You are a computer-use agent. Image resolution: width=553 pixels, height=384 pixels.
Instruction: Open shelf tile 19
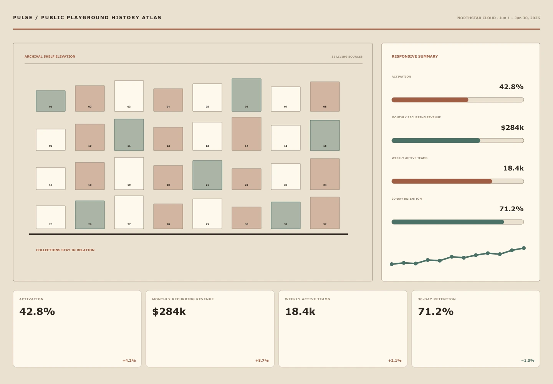tap(129, 174)
